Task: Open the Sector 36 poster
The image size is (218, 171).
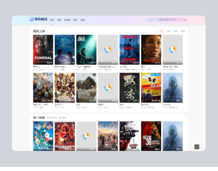Action: point(151,136)
